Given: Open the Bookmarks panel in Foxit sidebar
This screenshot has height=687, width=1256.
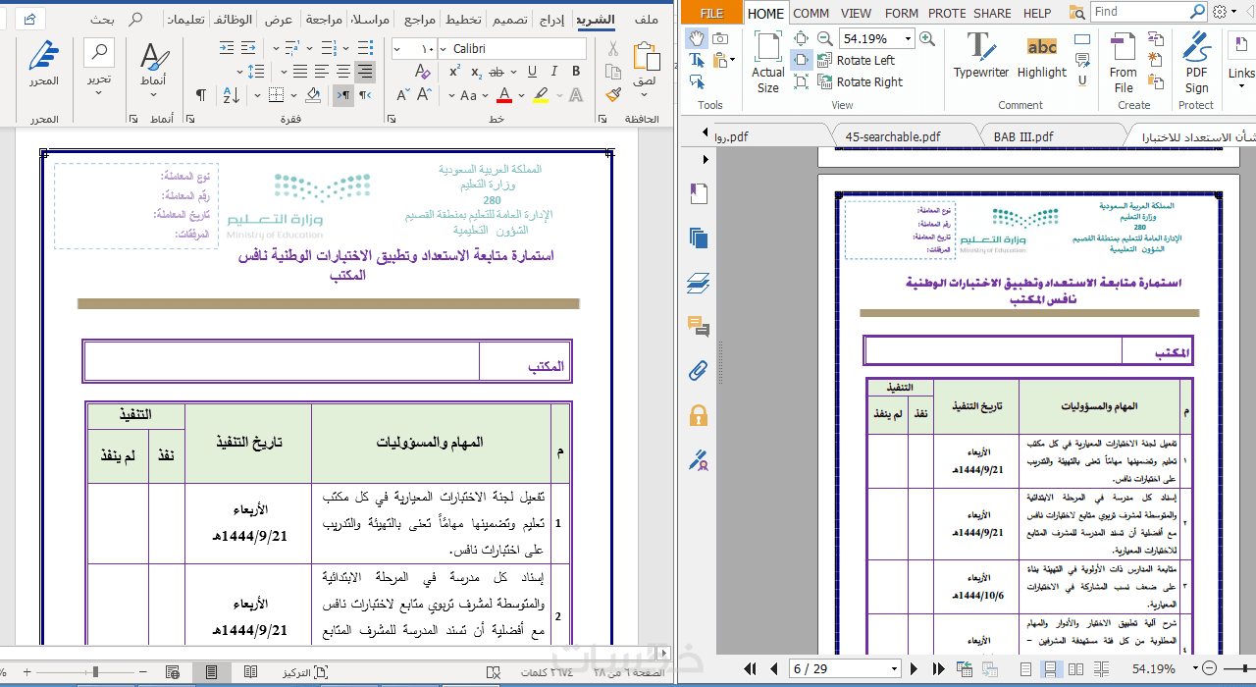Looking at the screenshot, I should [699, 193].
